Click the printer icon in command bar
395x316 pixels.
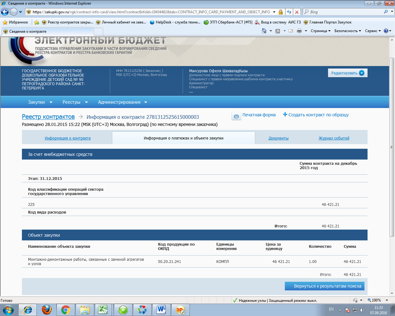[299, 31]
